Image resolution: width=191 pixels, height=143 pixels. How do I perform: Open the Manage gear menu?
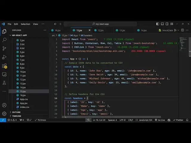coord(4,114)
